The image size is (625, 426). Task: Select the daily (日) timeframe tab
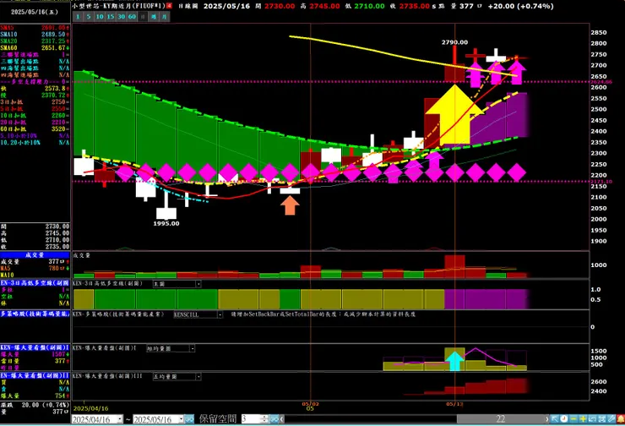(143, 17)
